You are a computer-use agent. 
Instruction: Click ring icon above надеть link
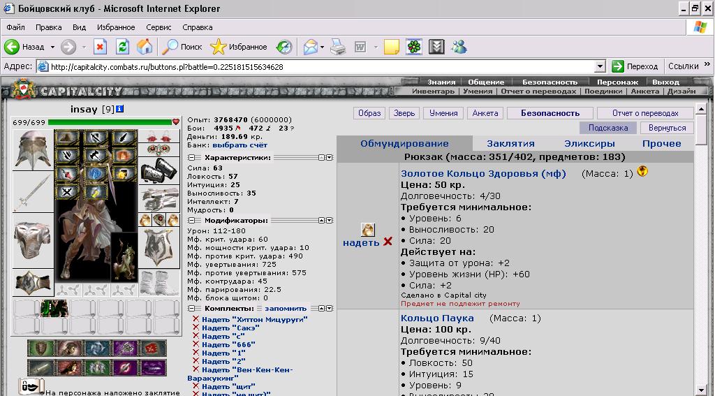[x=367, y=230]
